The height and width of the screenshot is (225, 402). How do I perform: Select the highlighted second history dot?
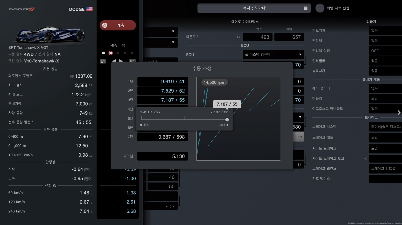point(111,53)
